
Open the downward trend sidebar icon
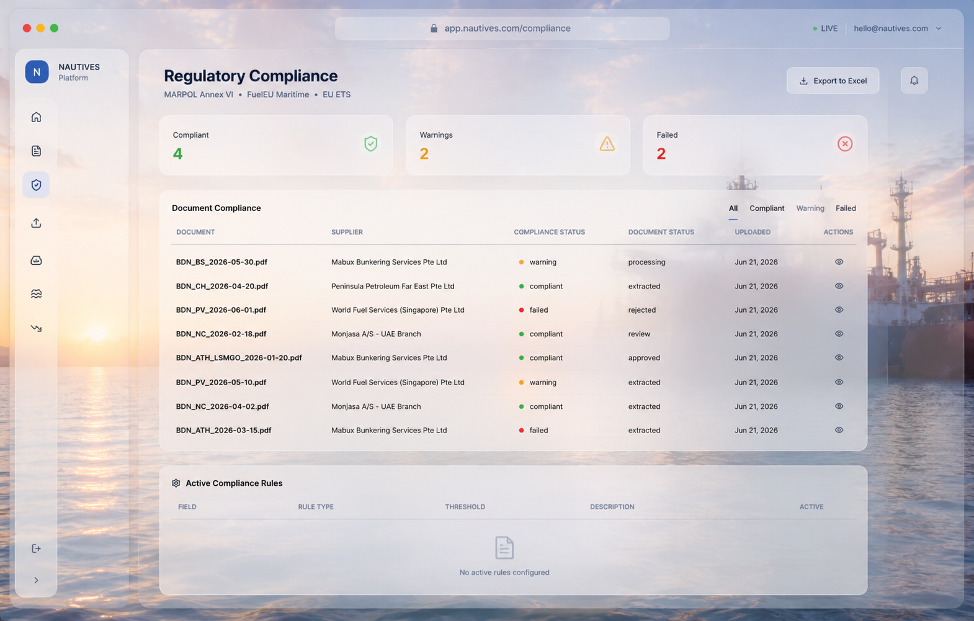pos(36,328)
